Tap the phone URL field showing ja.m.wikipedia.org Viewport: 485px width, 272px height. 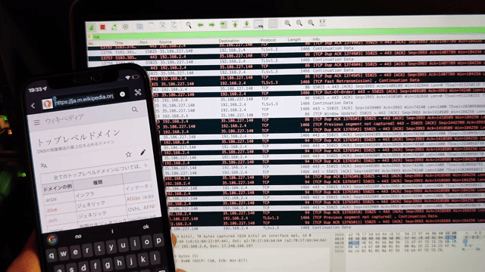(84, 99)
